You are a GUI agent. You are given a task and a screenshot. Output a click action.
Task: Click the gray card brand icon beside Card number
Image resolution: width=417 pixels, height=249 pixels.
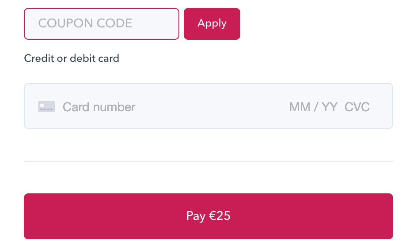46,106
